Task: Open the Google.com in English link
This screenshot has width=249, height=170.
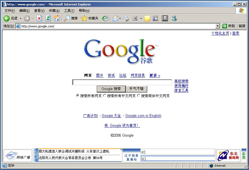Action: coord(143,116)
